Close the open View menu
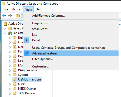The height and width of the screenshot is (97, 121). point(28,9)
